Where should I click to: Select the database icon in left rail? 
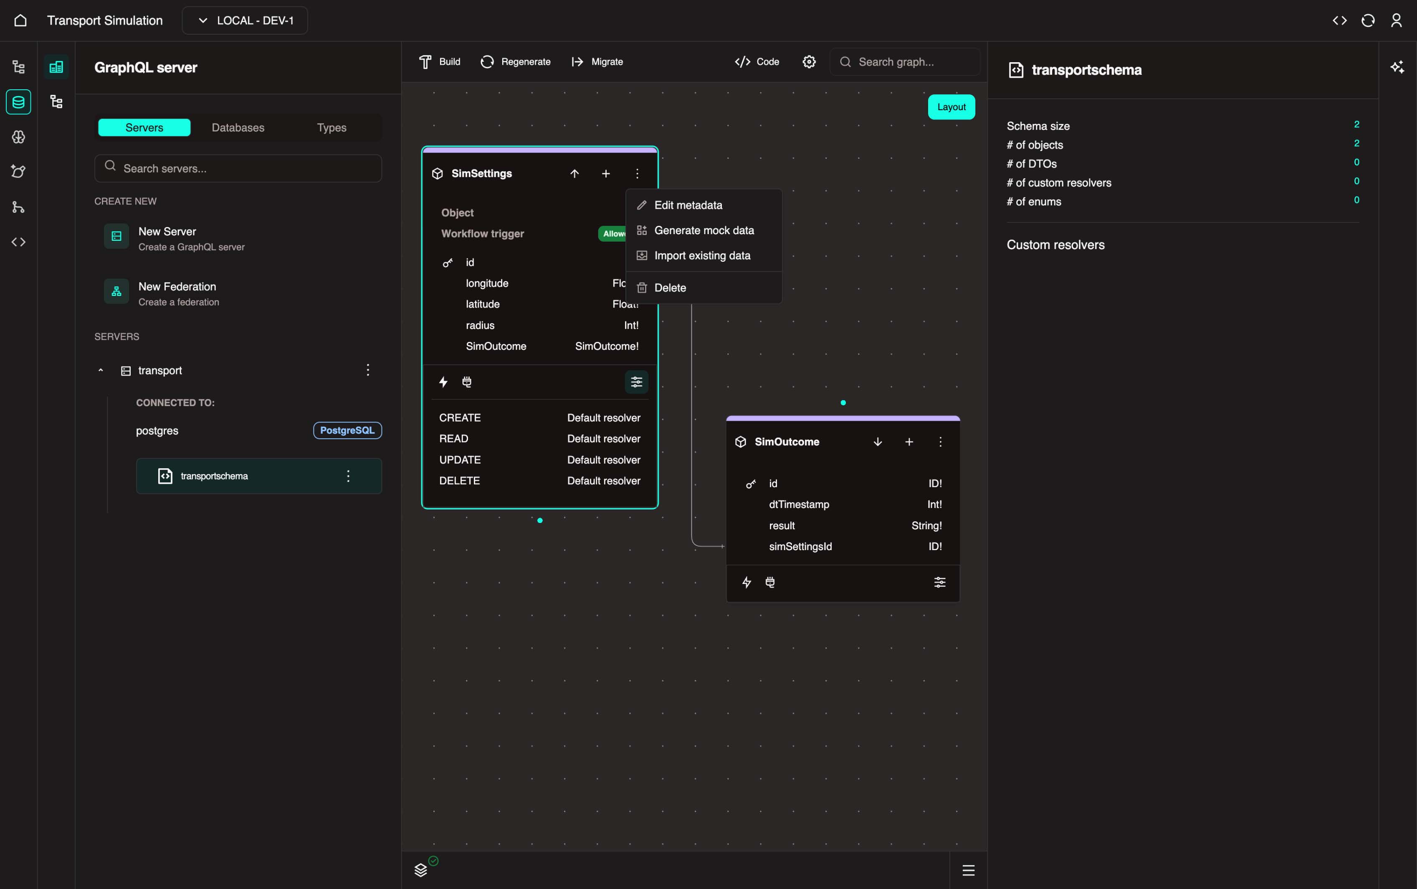pyautogui.click(x=18, y=102)
